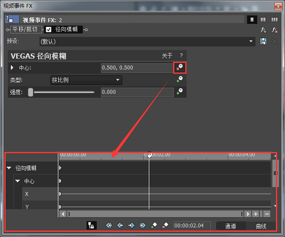Collapse the 径向模糊 timeline track
Viewport: 285px width, 237px height.
tap(9, 168)
